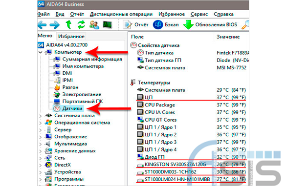Expand the Сеть node
The width and height of the screenshot is (286, 189).
click(41, 158)
